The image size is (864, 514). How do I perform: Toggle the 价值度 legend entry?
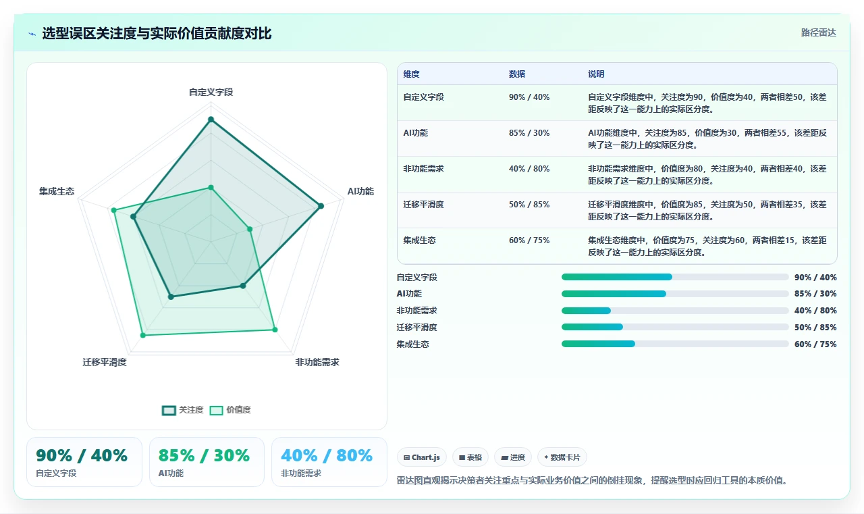(x=230, y=410)
